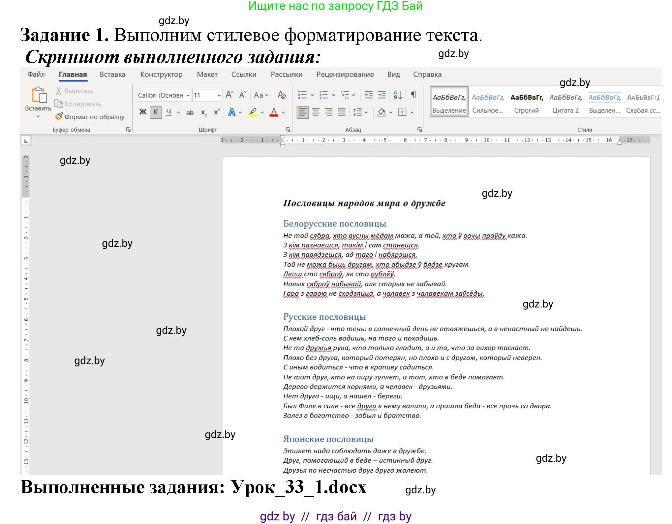Image resolution: width=672 pixels, height=524 pixels.
Task: Toggle bold (Ж) formatting
Action: click(x=142, y=112)
